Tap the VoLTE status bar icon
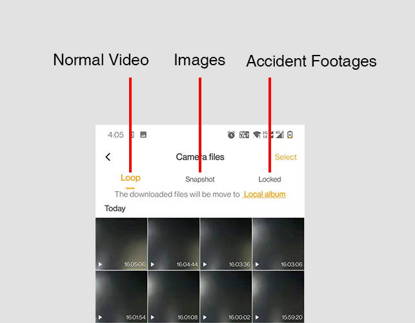The height and width of the screenshot is (323, 415). [x=244, y=134]
